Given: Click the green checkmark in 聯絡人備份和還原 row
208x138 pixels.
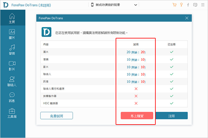Looking at the screenshot, I should pyautogui.click(x=172, y=89).
